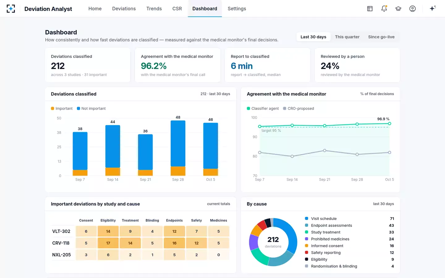Click the Deviation Analyst logo icon
Image resolution: width=445 pixels, height=278 pixels.
11,9
